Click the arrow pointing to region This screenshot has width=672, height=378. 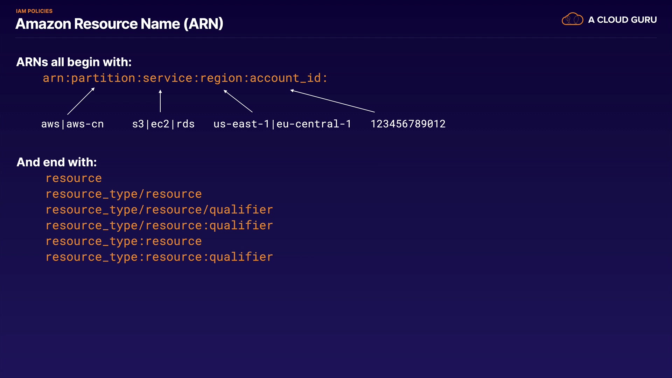point(238,101)
